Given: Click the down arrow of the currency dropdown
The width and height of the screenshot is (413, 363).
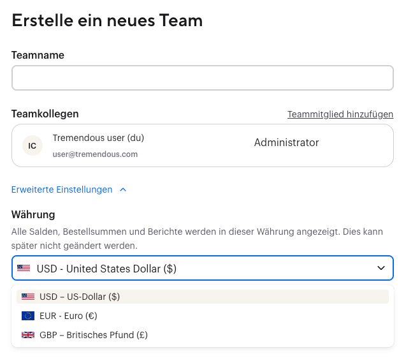Looking at the screenshot, I should [x=381, y=269].
